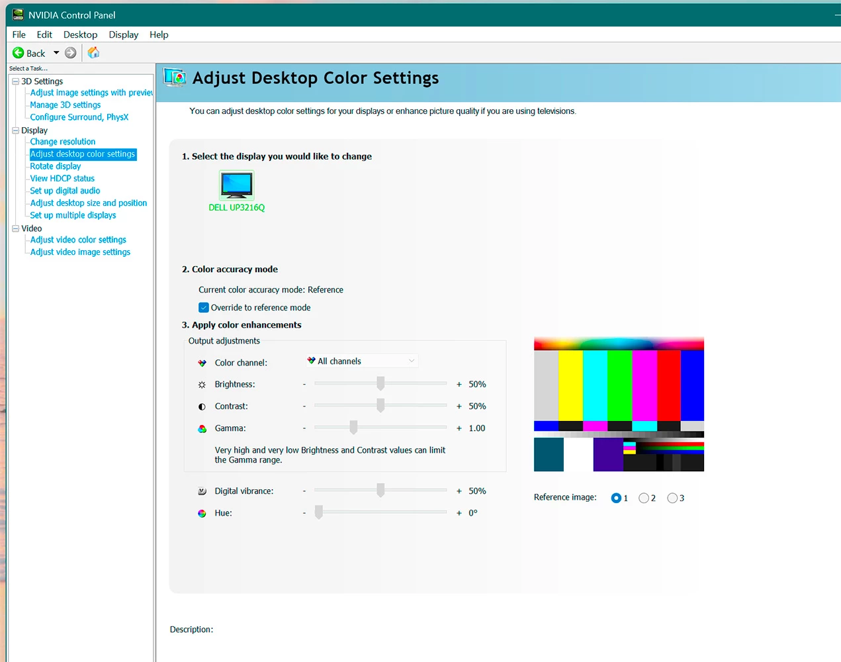Screen dimensions: 841x662
Task: Click the Digital vibrance slider handle
Action: 380,490
